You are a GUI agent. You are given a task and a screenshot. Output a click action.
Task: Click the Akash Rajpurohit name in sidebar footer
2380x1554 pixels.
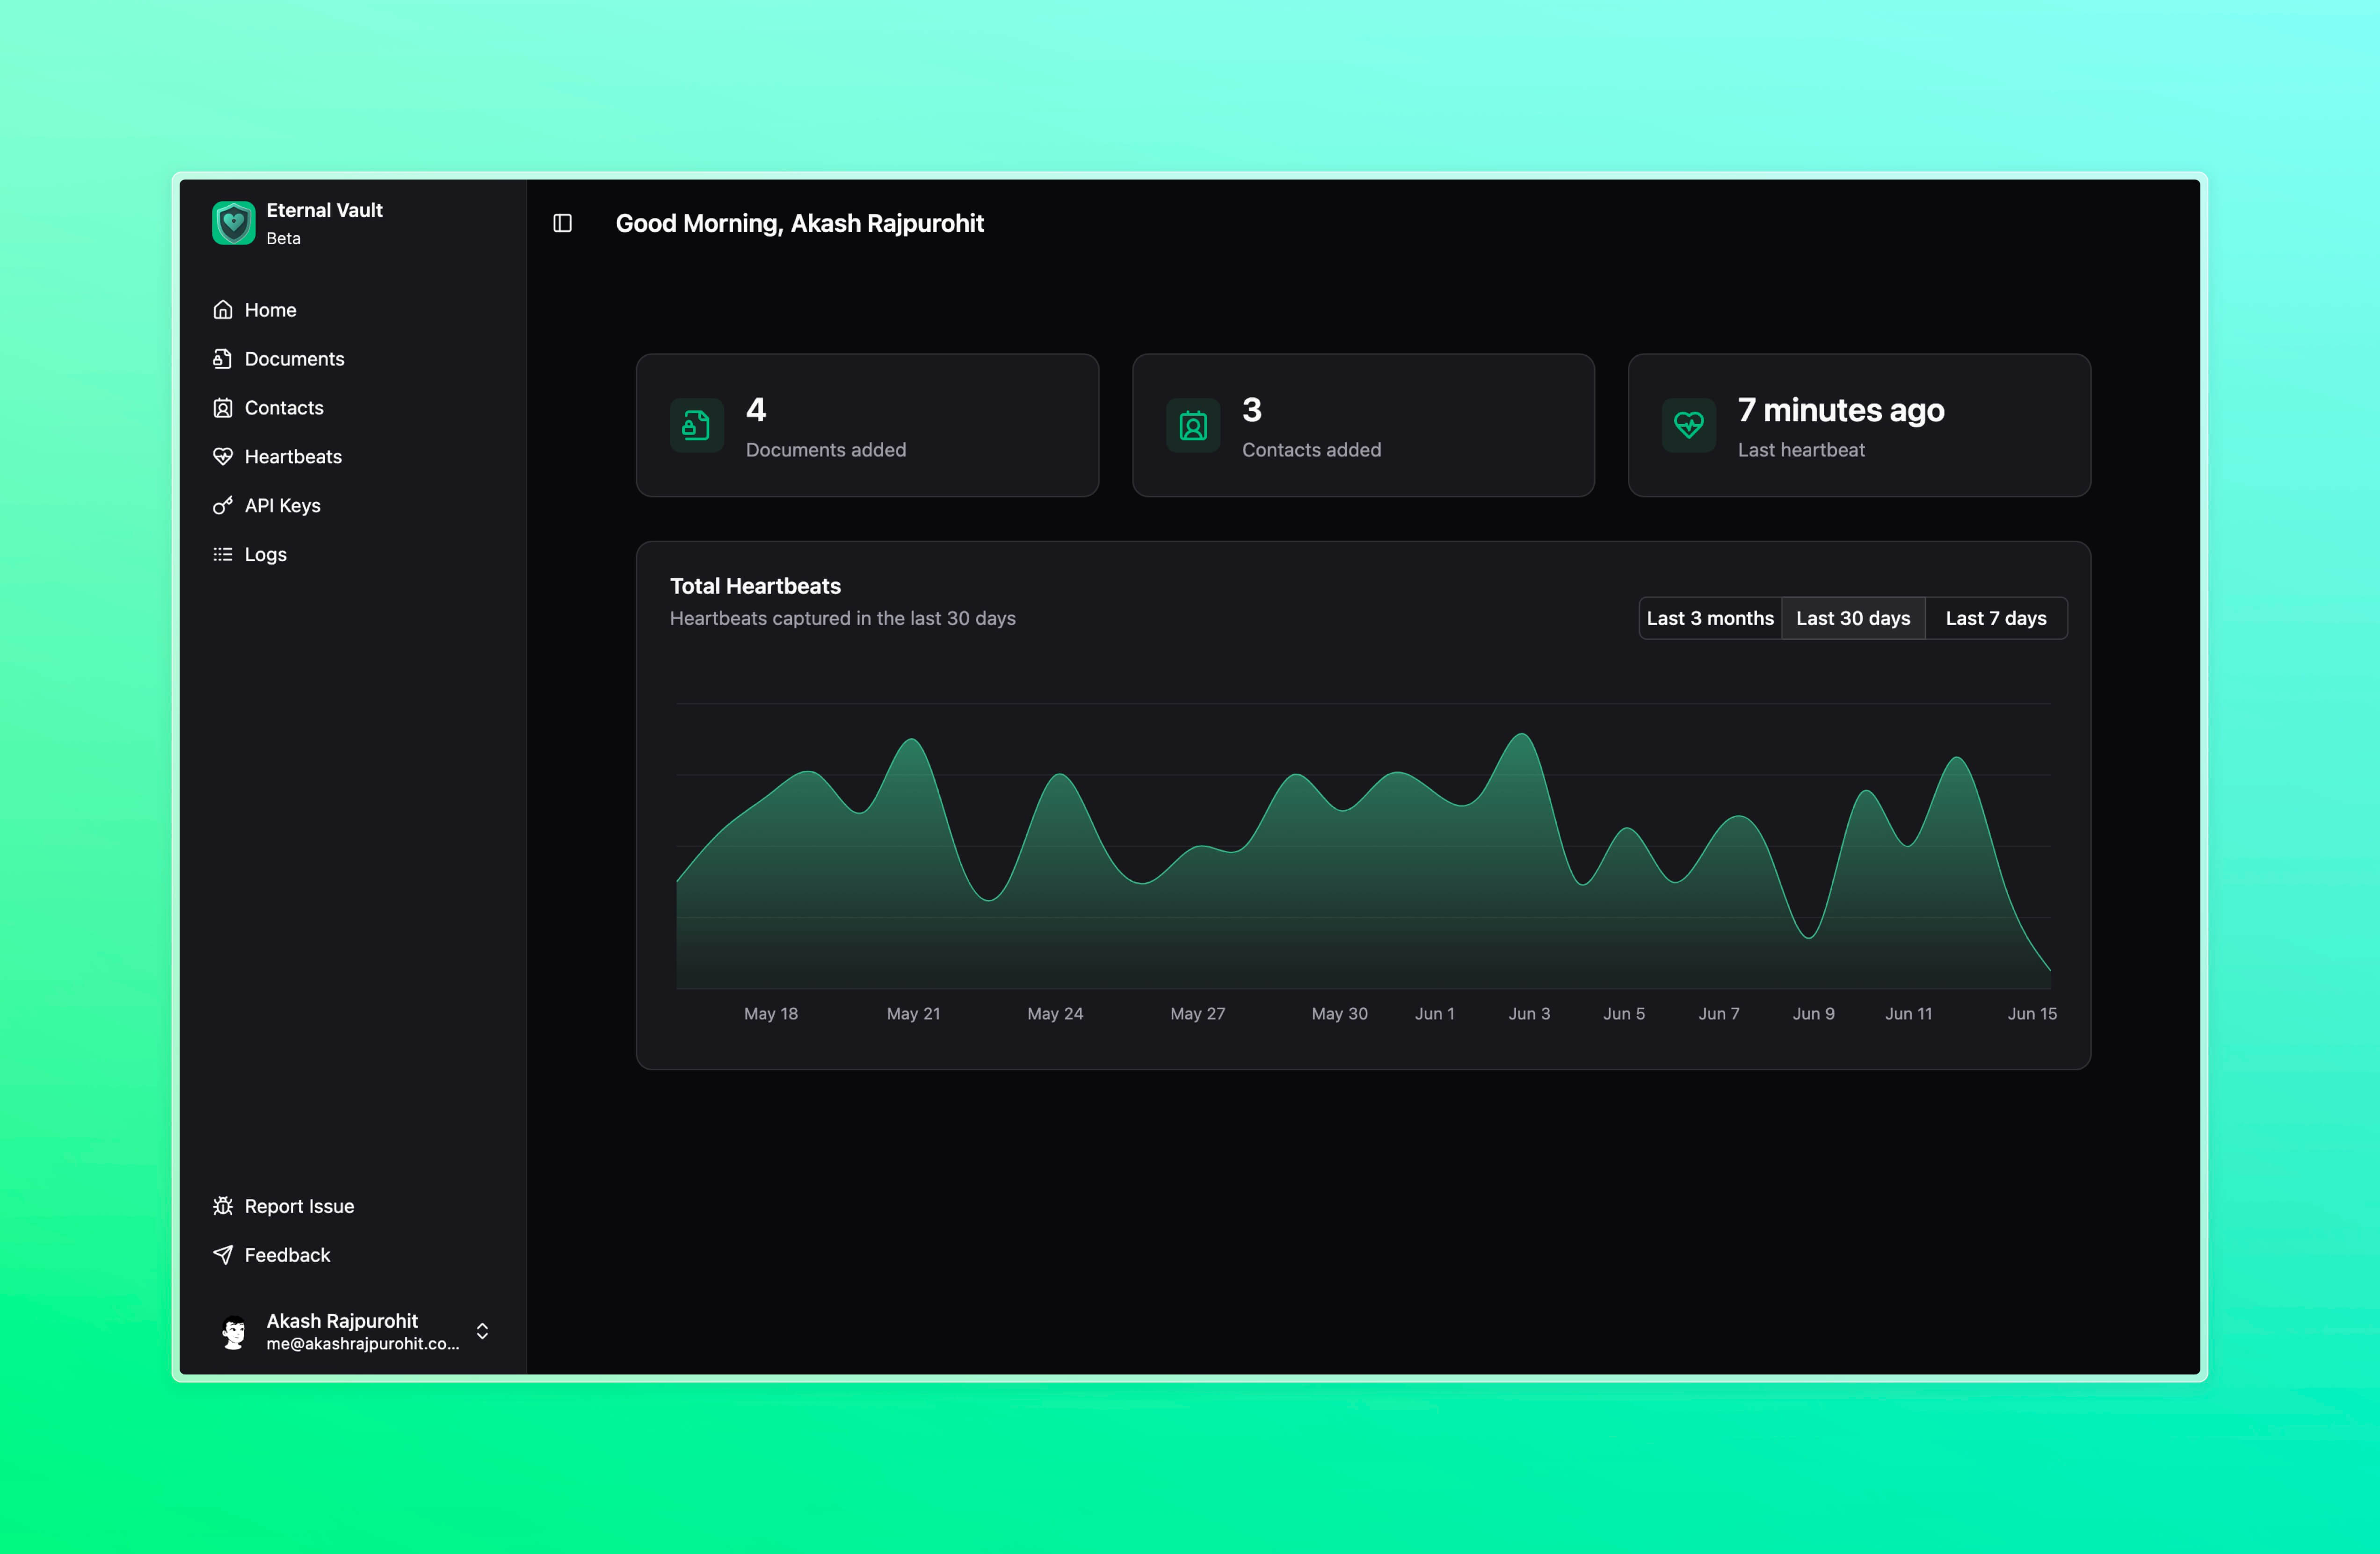coord(342,1320)
